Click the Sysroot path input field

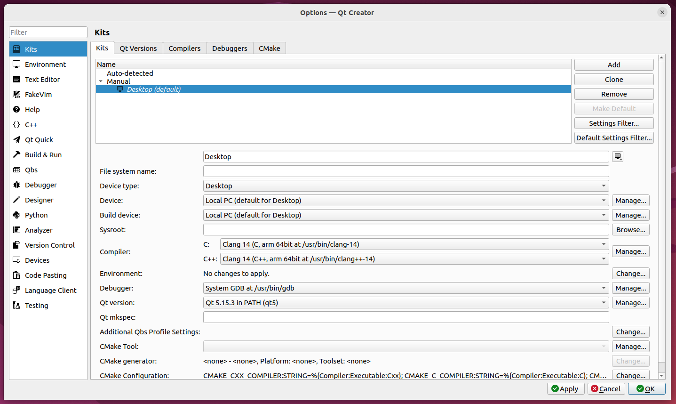(406, 230)
